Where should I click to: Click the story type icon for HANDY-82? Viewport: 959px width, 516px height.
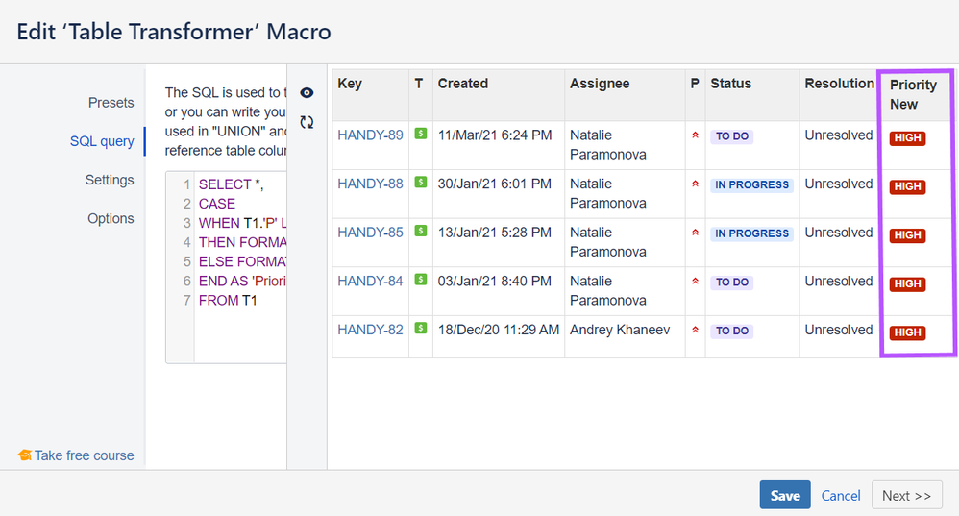(x=420, y=328)
